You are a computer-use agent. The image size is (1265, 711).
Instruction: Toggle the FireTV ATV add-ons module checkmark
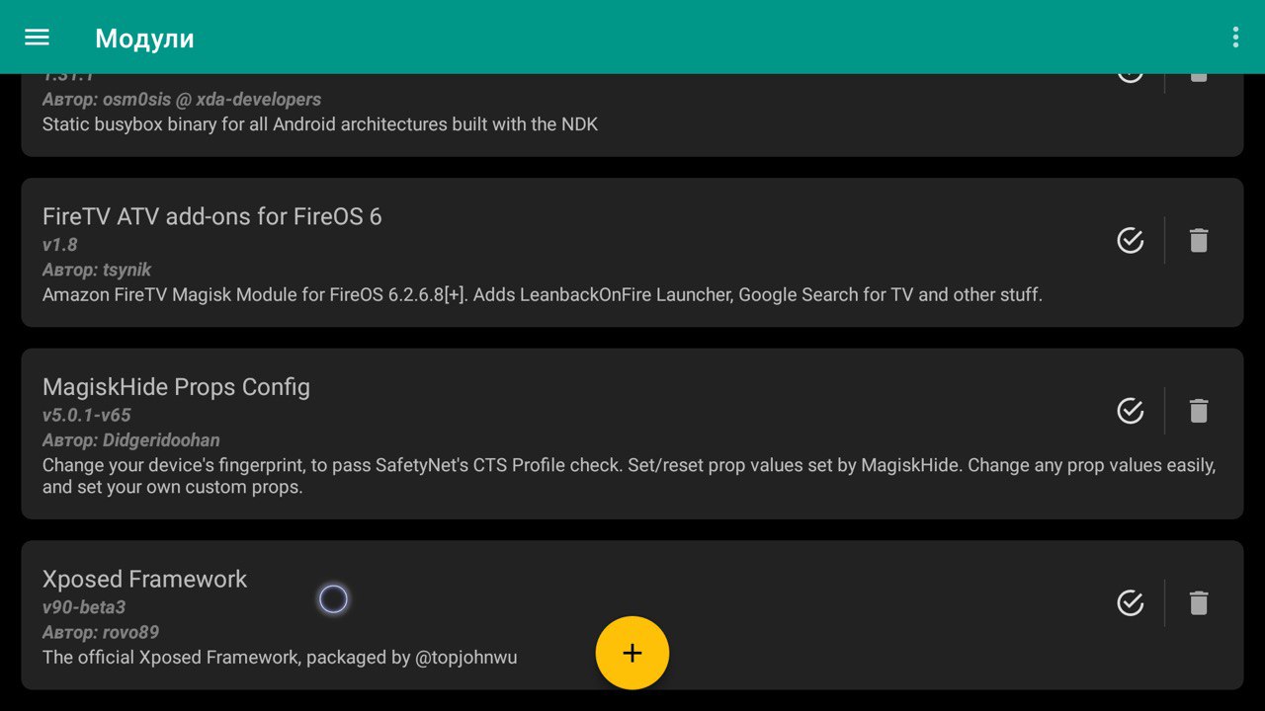(1130, 240)
